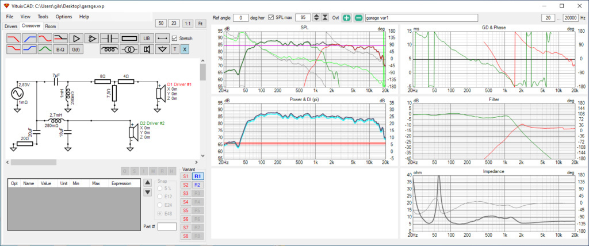Click the green add overlay plus icon
The width and height of the screenshot is (589, 246).
[346, 18]
